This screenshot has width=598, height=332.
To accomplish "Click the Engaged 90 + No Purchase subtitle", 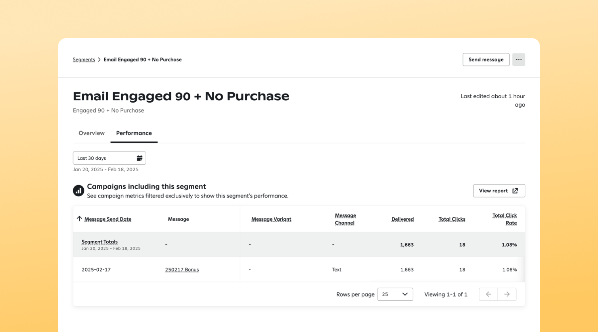I will pos(108,111).
